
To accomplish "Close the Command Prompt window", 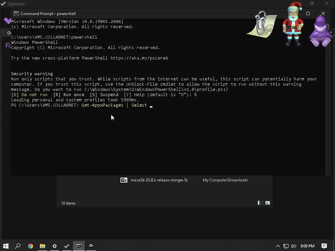I will (x=323, y=13).
